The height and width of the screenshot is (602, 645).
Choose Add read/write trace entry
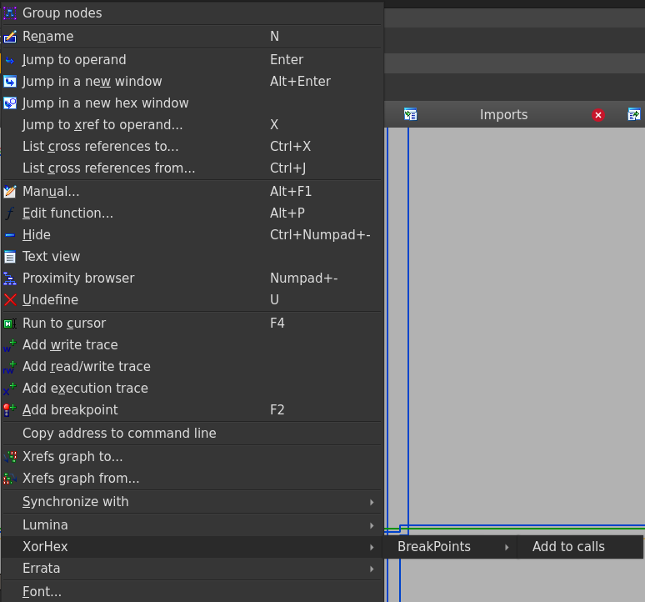click(192, 367)
